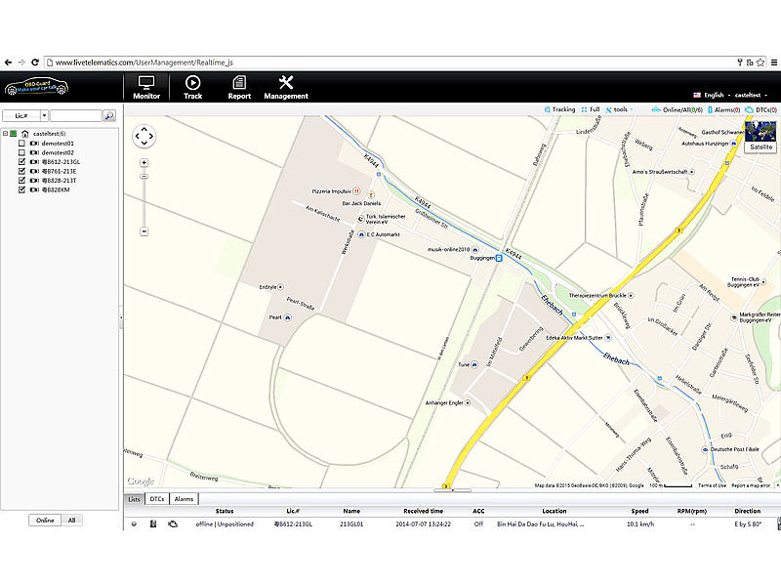Click the Buggingen train station marker

[x=499, y=258]
